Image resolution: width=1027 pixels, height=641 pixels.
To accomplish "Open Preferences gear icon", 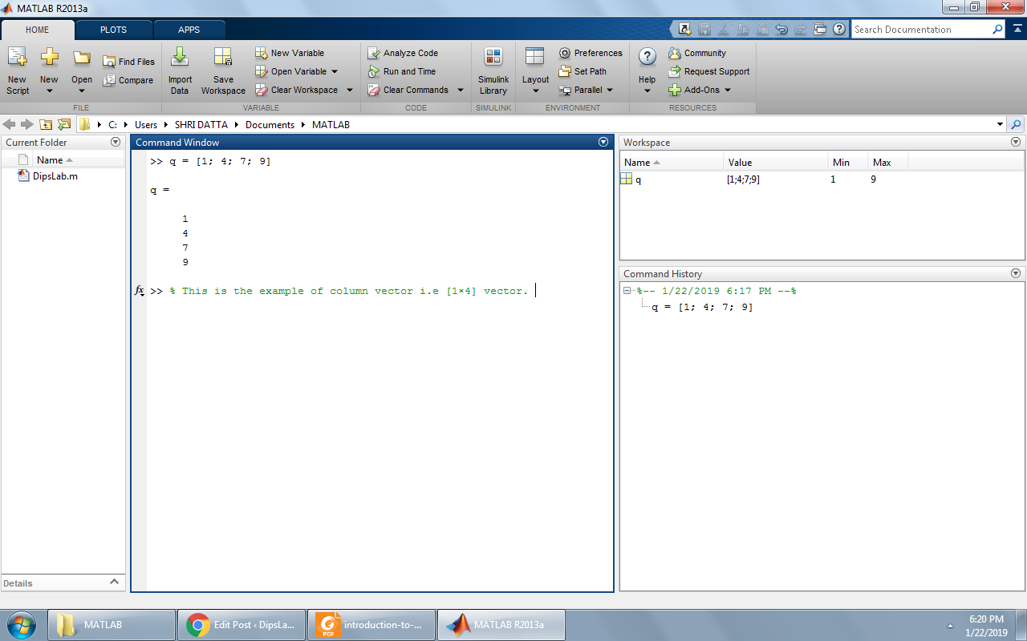I will coord(565,53).
